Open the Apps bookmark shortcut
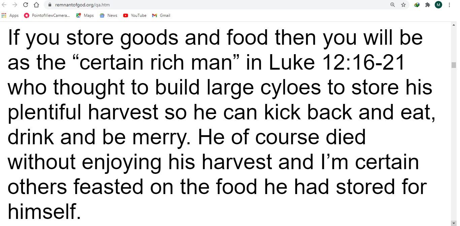This screenshot has width=460, height=226. [x=10, y=15]
